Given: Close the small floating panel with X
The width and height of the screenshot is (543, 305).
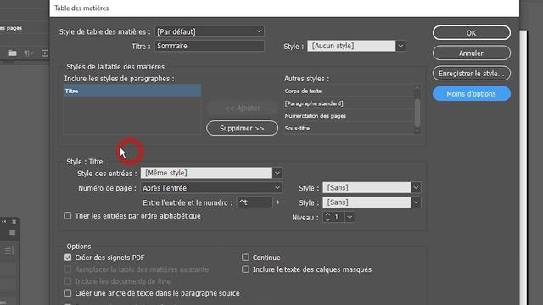Looking at the screenshot, I should point(14,221).
